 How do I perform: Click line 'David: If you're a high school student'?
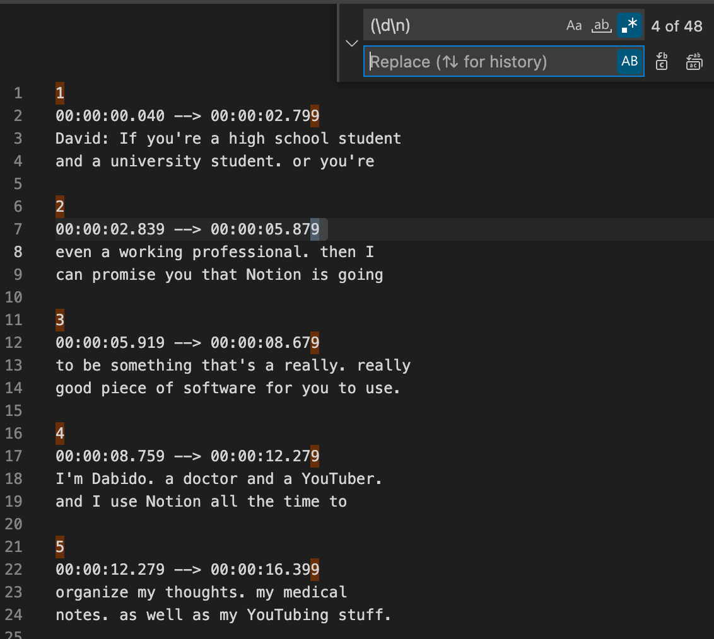(x=228, y=139)
